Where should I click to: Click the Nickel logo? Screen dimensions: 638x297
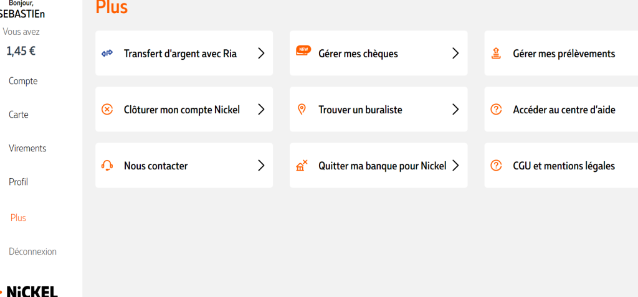(31, 291)
